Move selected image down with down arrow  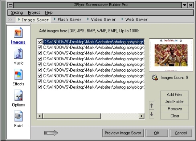pos(151,114)
